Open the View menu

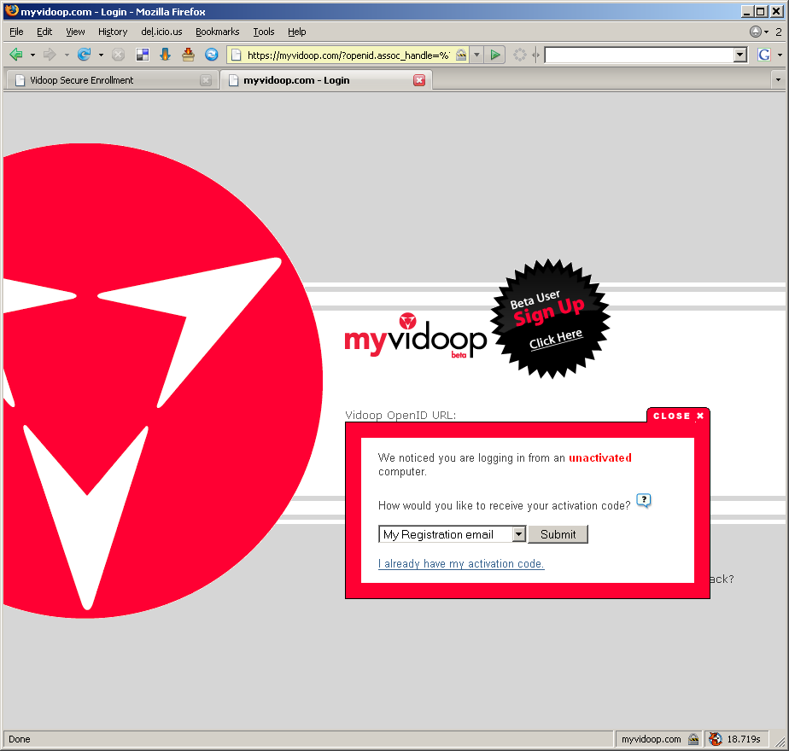75,32
